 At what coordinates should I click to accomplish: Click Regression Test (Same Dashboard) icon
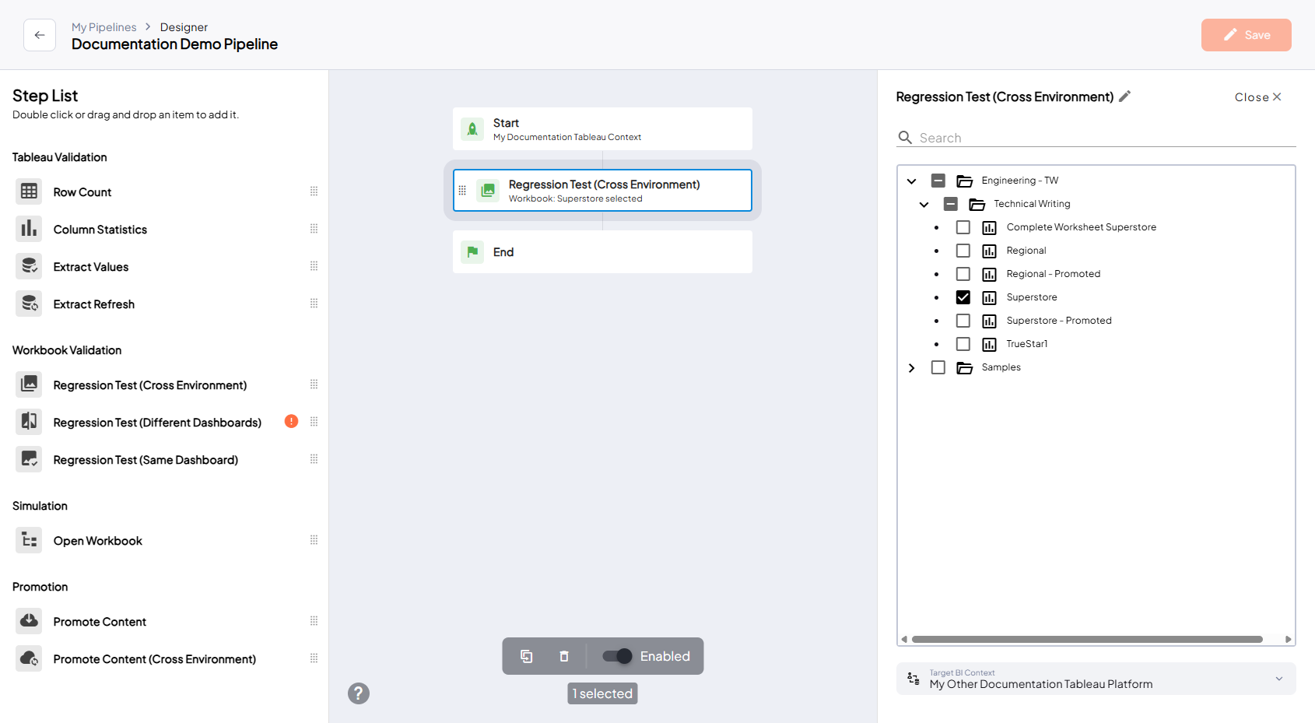tap(29, 459)
